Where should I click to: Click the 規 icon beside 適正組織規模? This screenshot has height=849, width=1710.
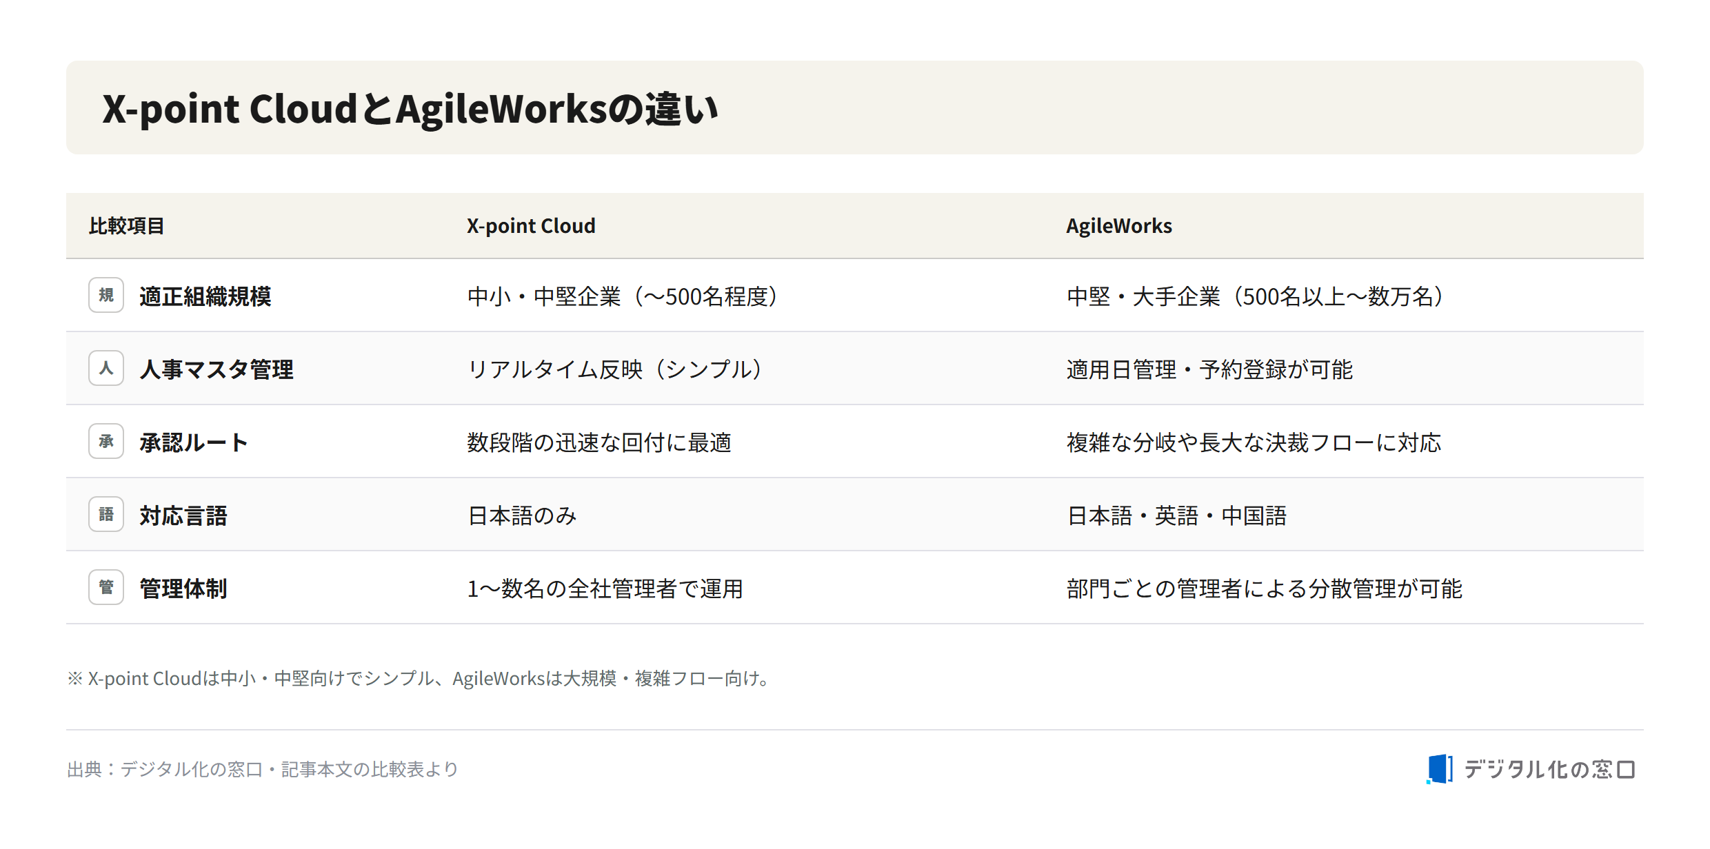pyautogui.click(x=106, y=295)
